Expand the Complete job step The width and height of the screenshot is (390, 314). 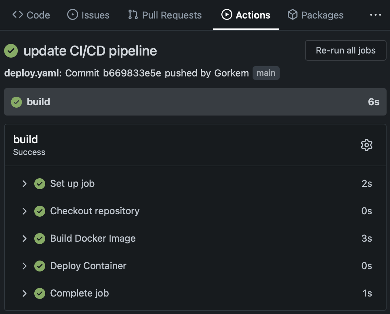point(24,293)
